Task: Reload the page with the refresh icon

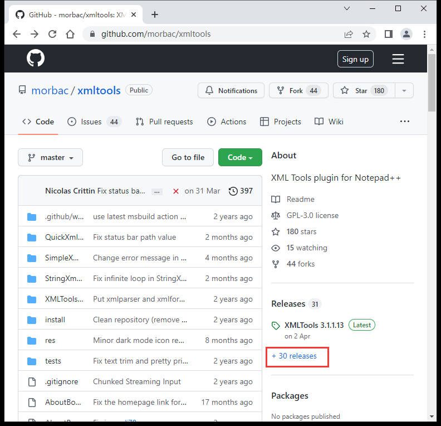Action: [x=52, y=34]
